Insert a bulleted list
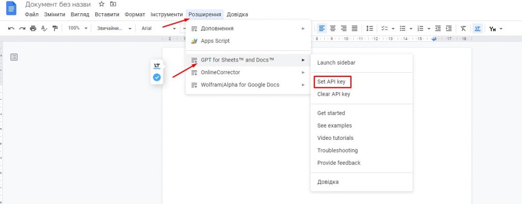 (x=403, y=28)
